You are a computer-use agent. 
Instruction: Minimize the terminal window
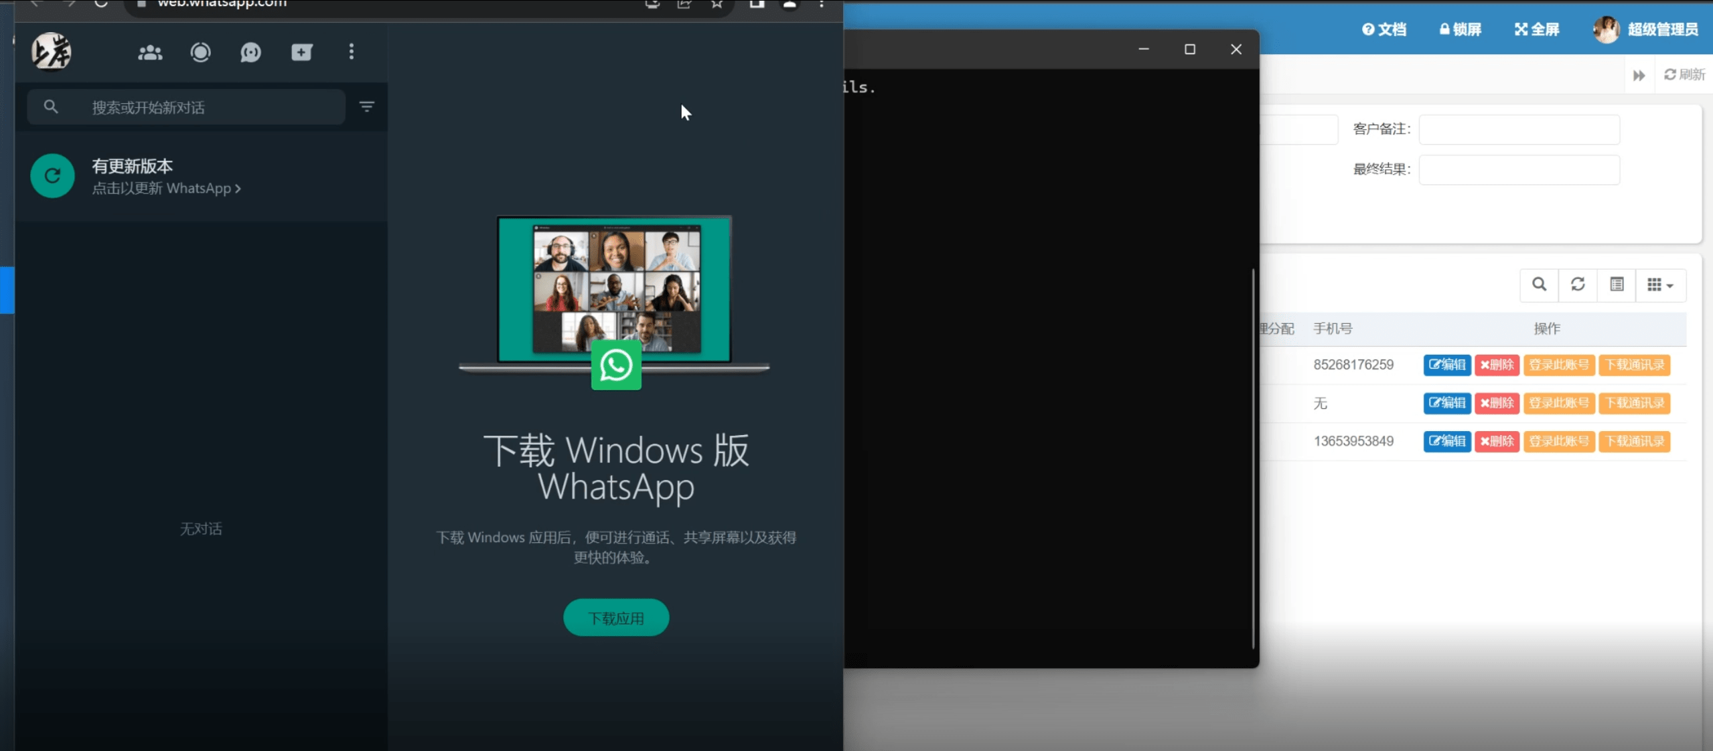coord(1144,50)
